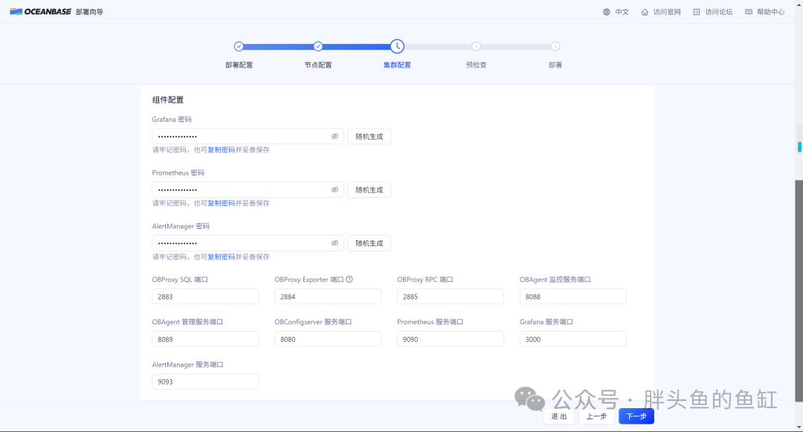Select the 预检查 step label

coord(477,65)
